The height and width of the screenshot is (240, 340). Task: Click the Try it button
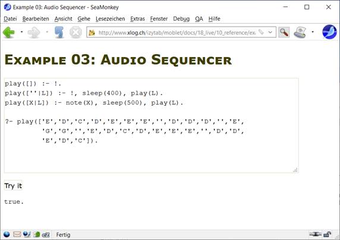[x=13, y=185]
